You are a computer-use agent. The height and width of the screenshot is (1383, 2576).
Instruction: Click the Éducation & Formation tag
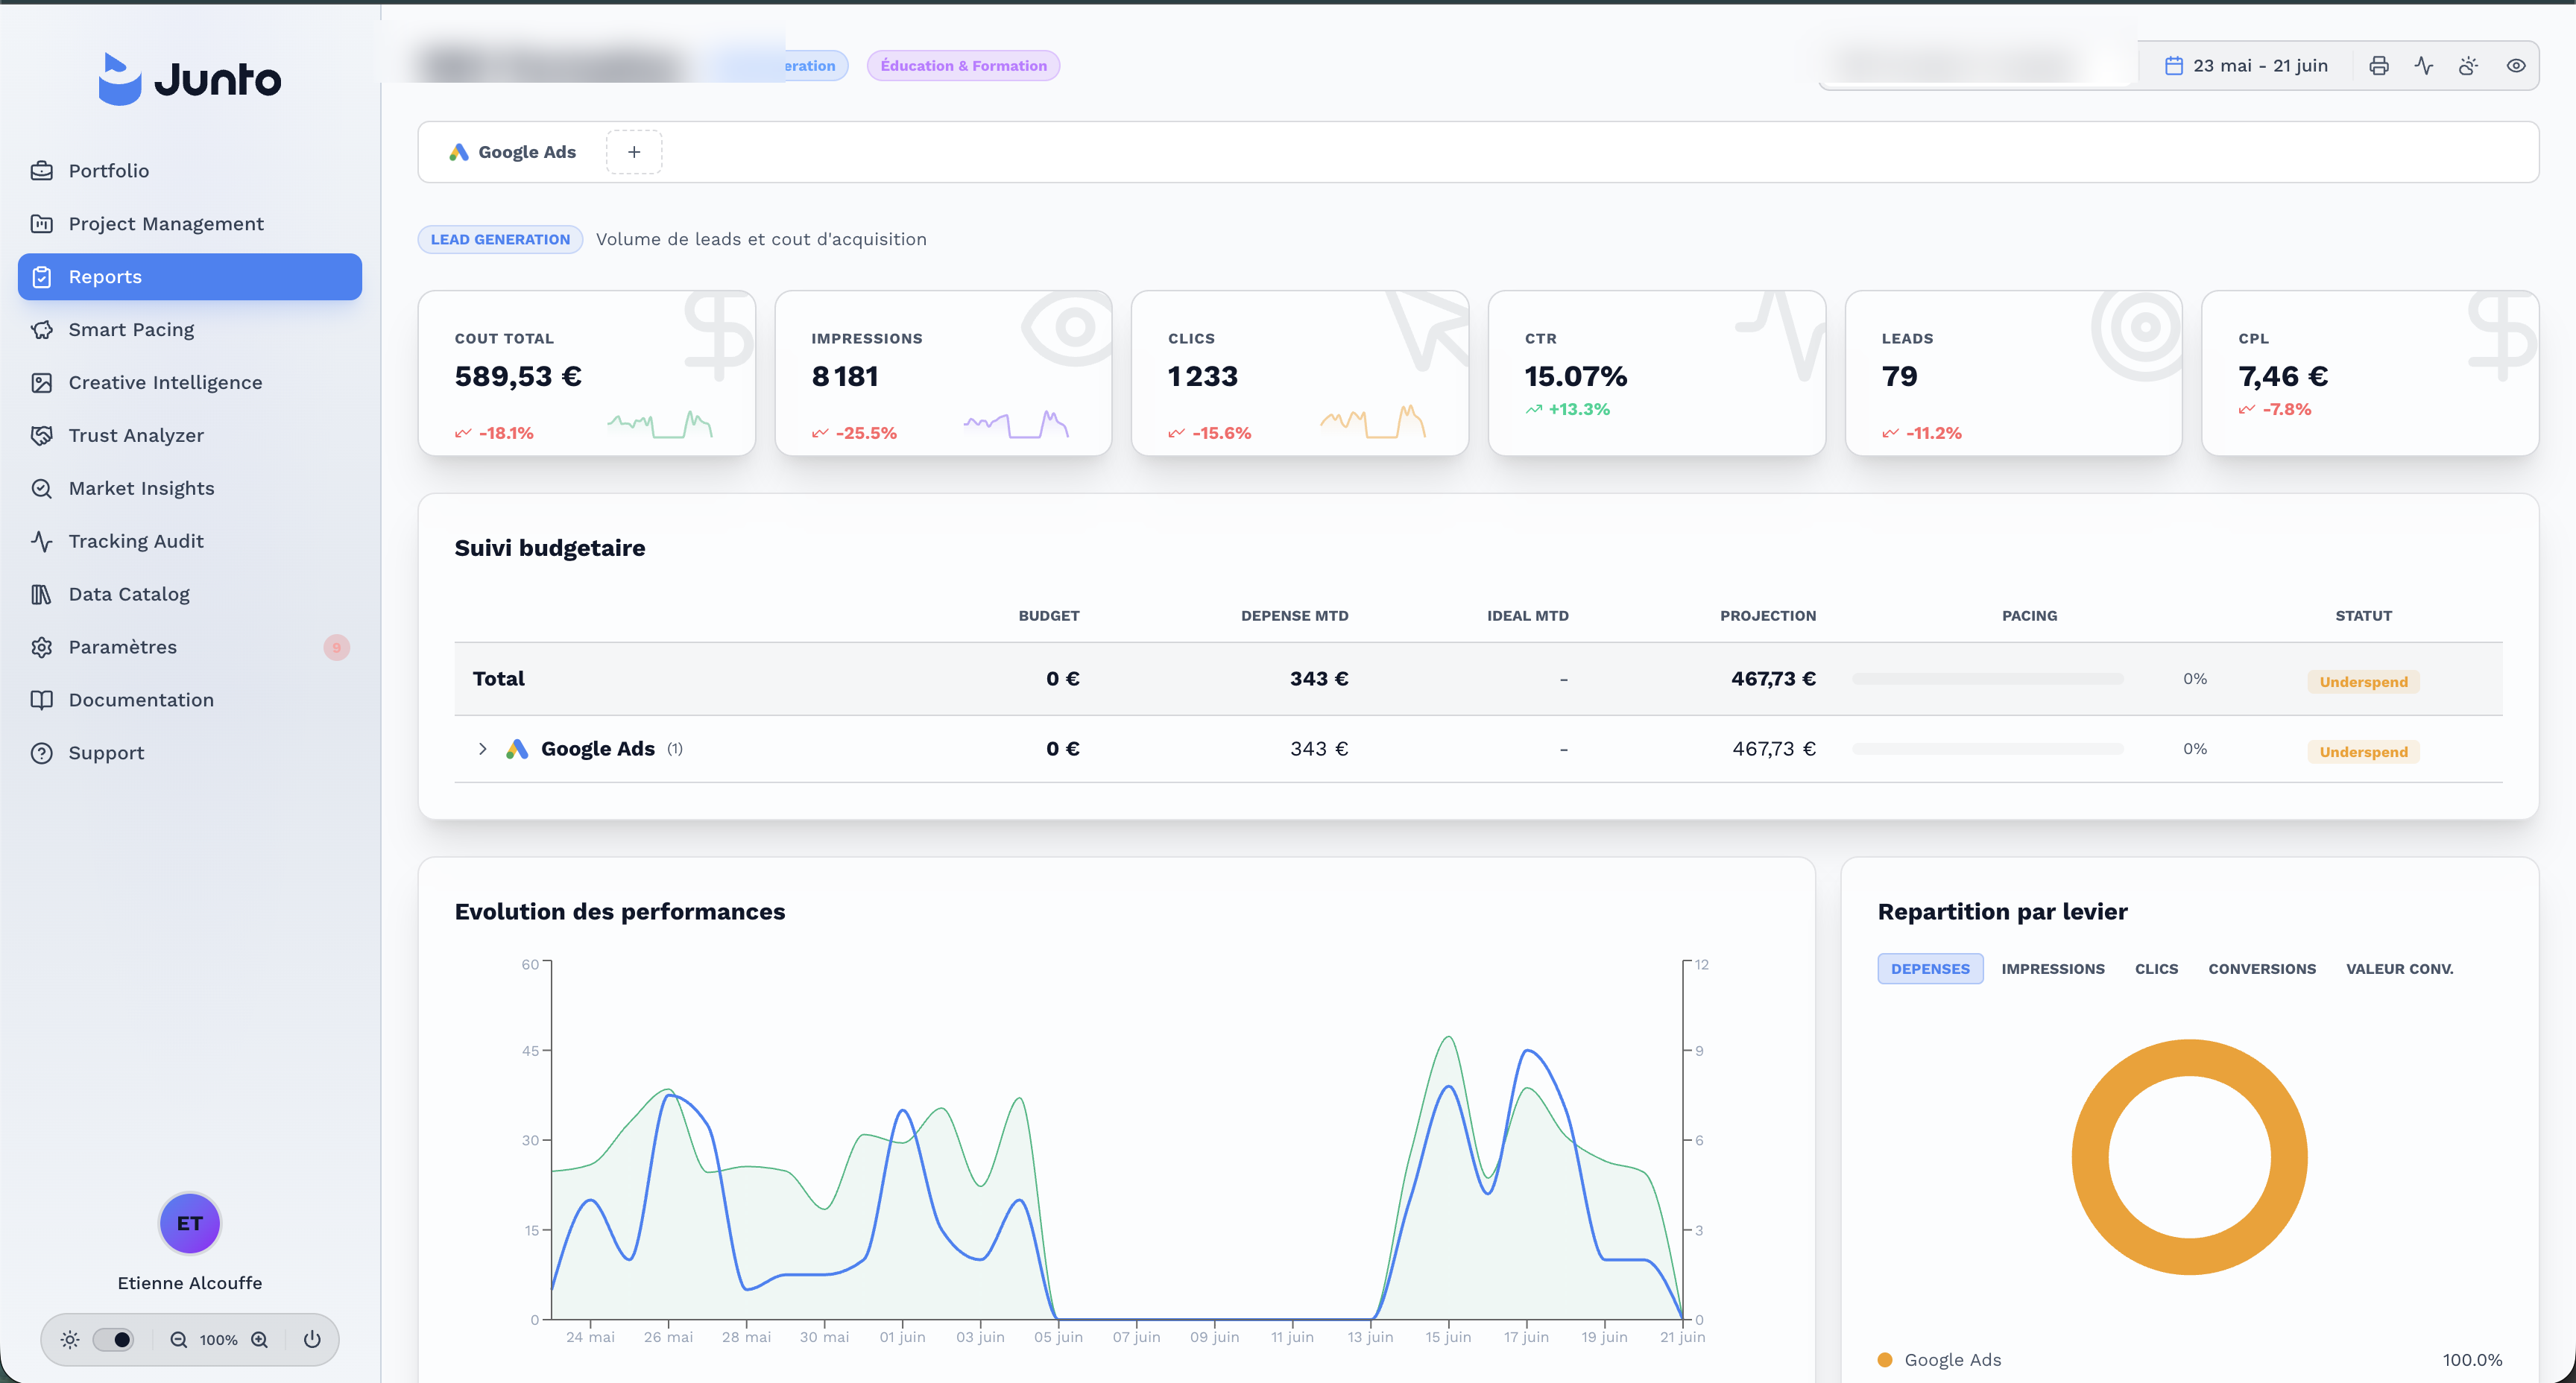pyautogui.click(x=963, y=66)
